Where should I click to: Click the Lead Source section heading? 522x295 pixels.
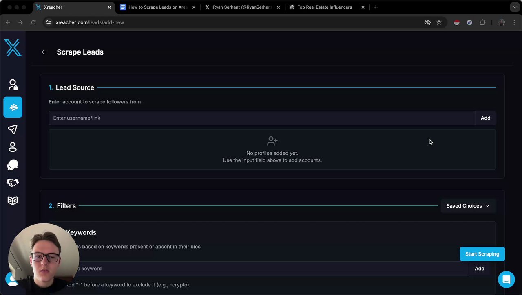tap(75, 87)
